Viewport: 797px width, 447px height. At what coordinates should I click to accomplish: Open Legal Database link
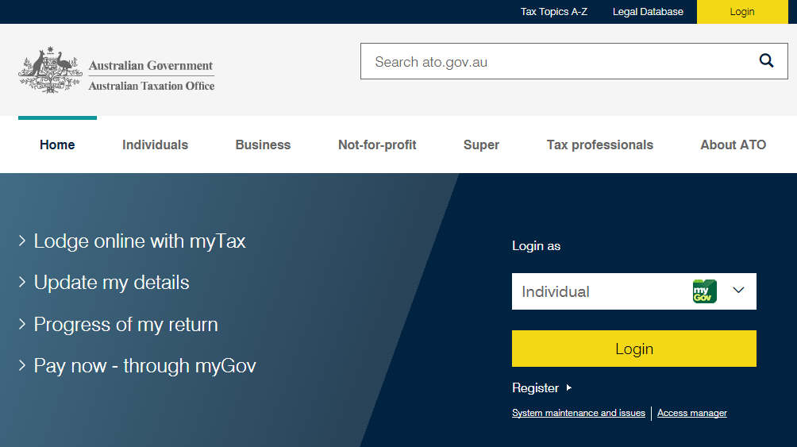tap(648, 12)
